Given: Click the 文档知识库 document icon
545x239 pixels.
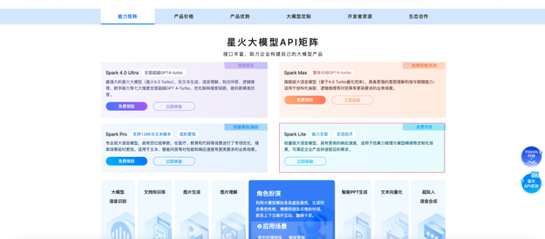Looking at the screenshot, I should point(158,226).
